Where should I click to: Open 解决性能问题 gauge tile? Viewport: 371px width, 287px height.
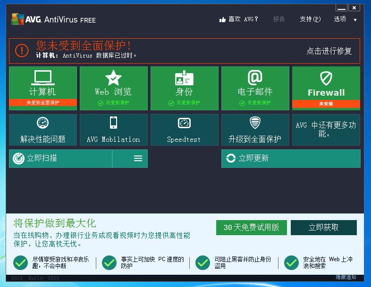coord(43,130)
